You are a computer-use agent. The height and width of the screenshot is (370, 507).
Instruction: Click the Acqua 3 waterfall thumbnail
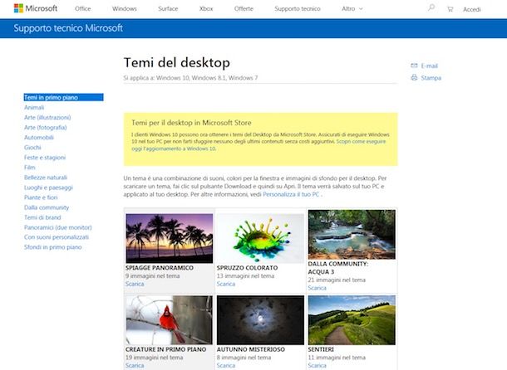click(x=352, y=235)
